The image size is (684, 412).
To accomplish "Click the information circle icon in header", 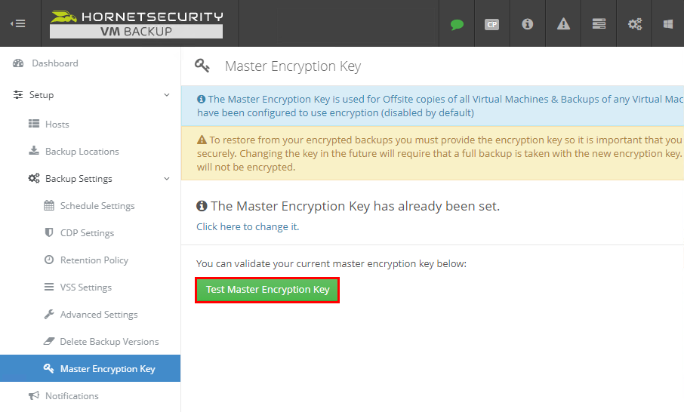I will (x=528, y=24).
